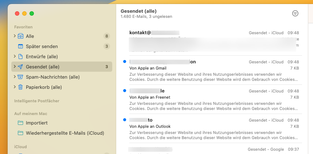
Task: Expand the Spam-Nachrichten (alle) chevron
Action: tap(15, 77)
